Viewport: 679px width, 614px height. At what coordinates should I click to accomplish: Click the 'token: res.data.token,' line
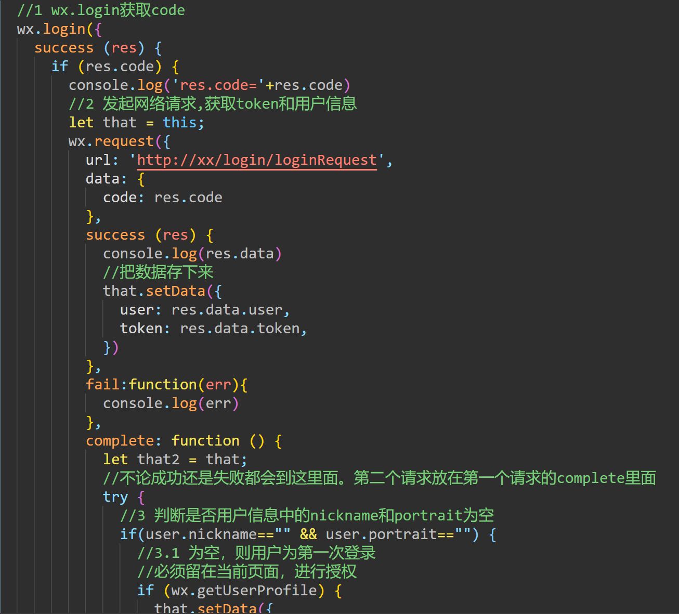tap(214, 329)
